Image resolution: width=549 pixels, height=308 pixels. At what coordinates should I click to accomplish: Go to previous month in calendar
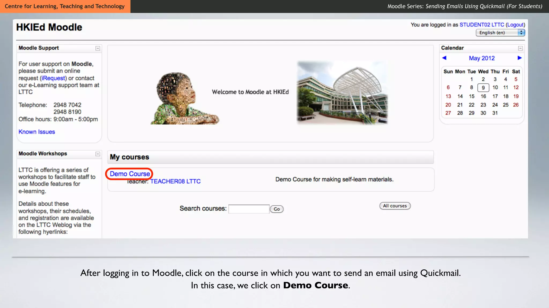pos(444,58)
